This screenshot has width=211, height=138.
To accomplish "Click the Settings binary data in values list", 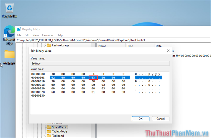I will pos(191,56).
